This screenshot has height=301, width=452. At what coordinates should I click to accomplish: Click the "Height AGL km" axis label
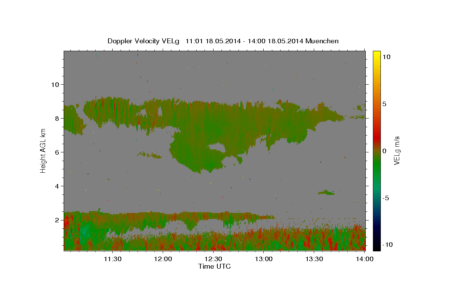[43, 150]
